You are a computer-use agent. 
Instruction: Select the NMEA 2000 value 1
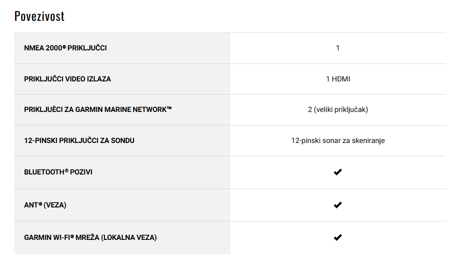(x=338, y=48)
